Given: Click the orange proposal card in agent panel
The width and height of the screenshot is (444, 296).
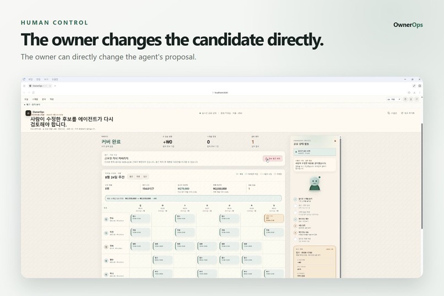Looking at the screenshot, I should pyautogui.click(x=315, y=262).
